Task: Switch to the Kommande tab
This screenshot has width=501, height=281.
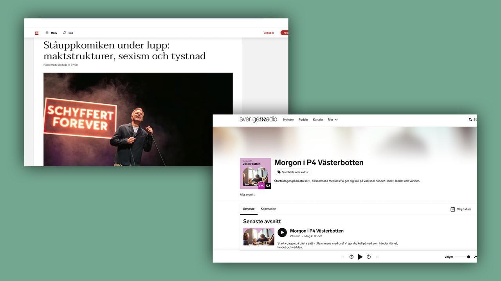Action: 268,209
